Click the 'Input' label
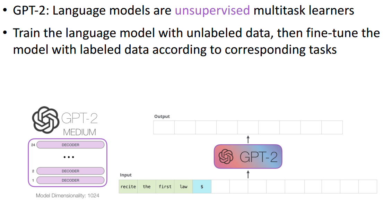Screen dimensions: 383x205 [126, 175]
